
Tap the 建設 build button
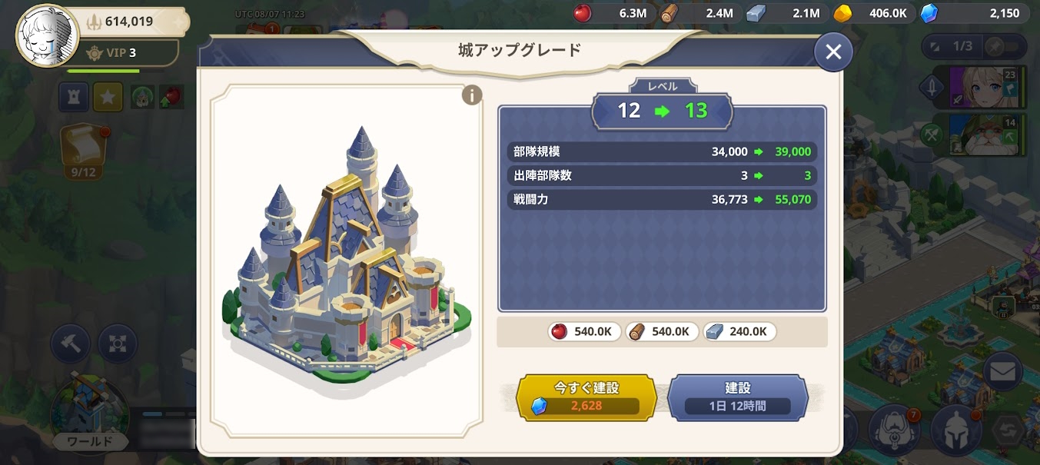click(x=737, y=397)
